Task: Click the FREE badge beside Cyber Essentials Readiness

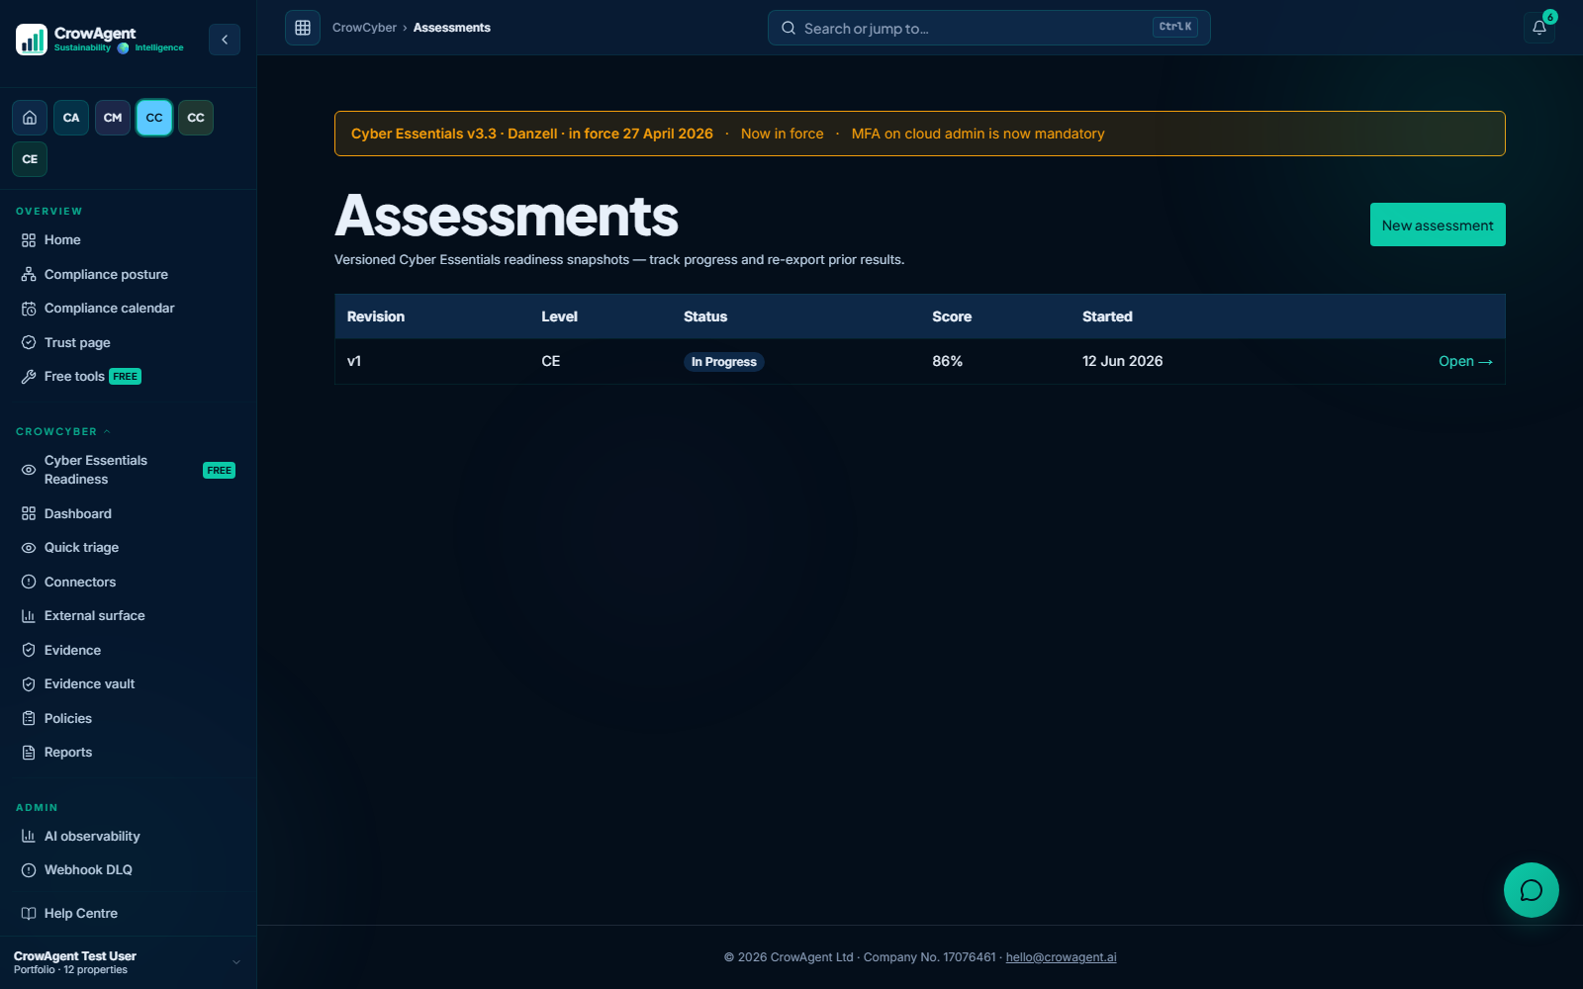Action: [220, 471]
